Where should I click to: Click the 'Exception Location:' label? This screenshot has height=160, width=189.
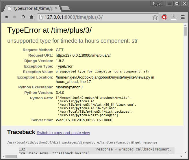35,77
